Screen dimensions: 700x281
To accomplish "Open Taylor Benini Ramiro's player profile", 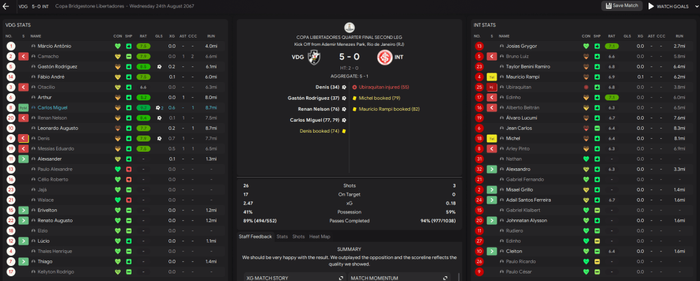I will [x=528, y=66].
